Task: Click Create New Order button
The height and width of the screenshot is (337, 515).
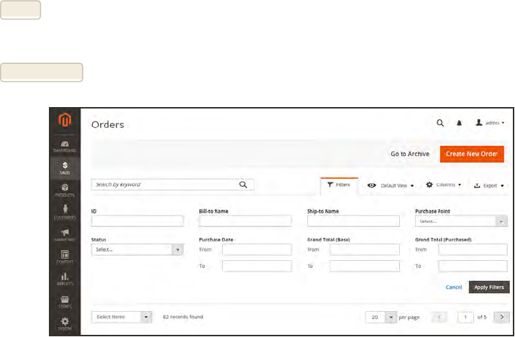Action: coord(472,154)
